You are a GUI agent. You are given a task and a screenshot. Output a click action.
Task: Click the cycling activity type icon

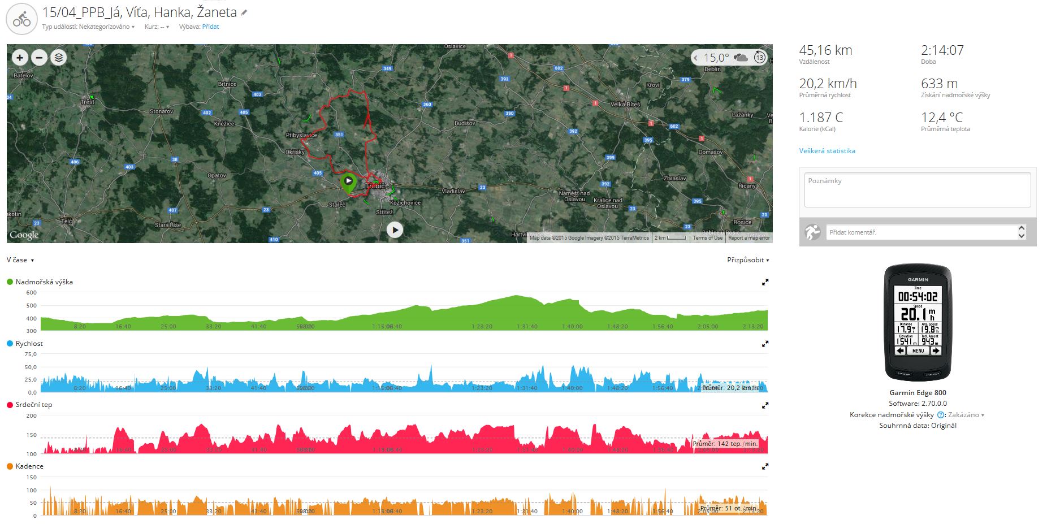tap(21, 19)
